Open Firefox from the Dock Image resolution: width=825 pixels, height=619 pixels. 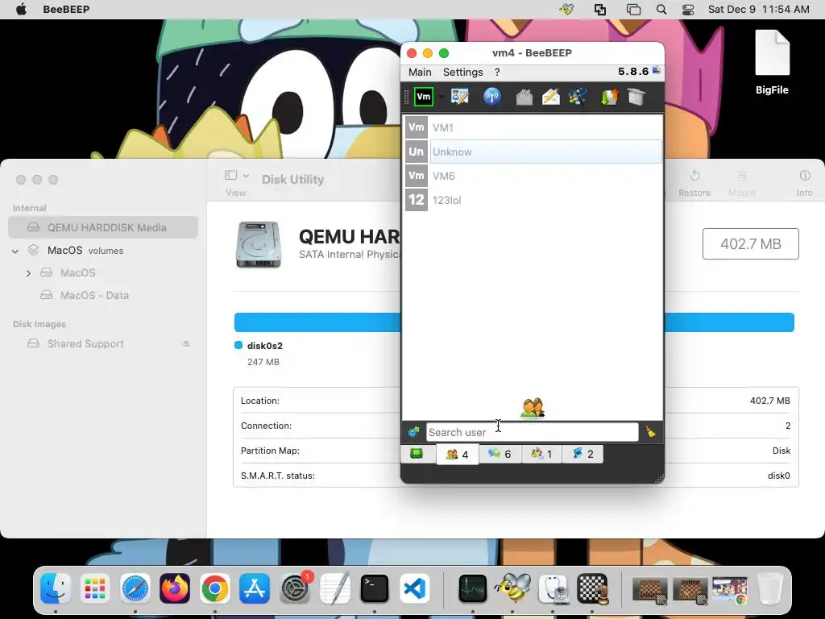(175, 588)
